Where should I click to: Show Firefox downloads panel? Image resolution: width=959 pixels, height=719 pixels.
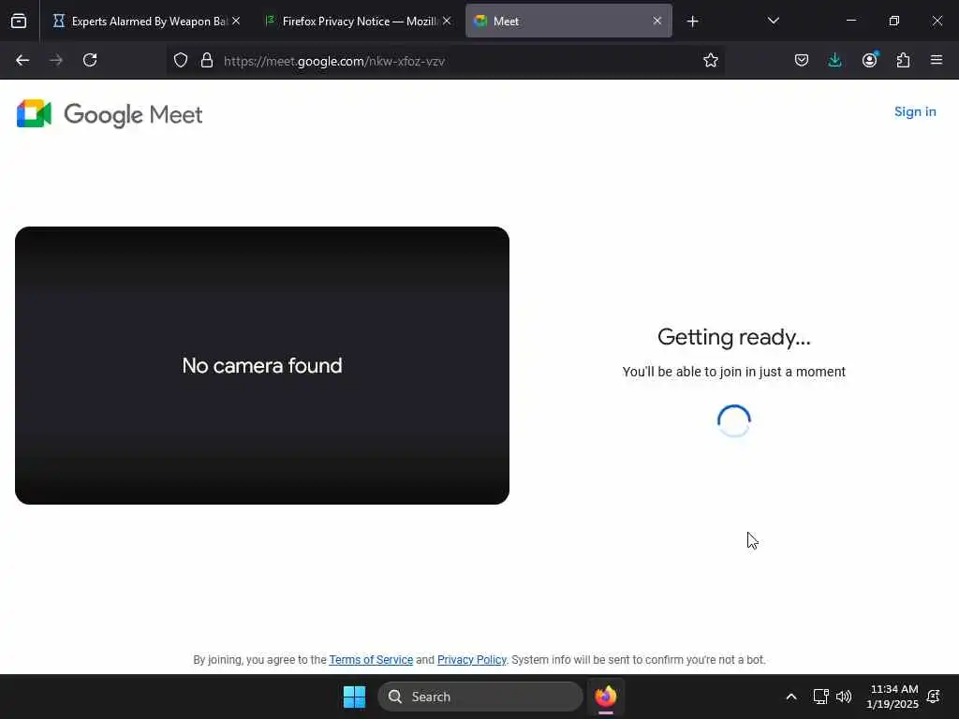pyautogui.click(x=834, y=60)
